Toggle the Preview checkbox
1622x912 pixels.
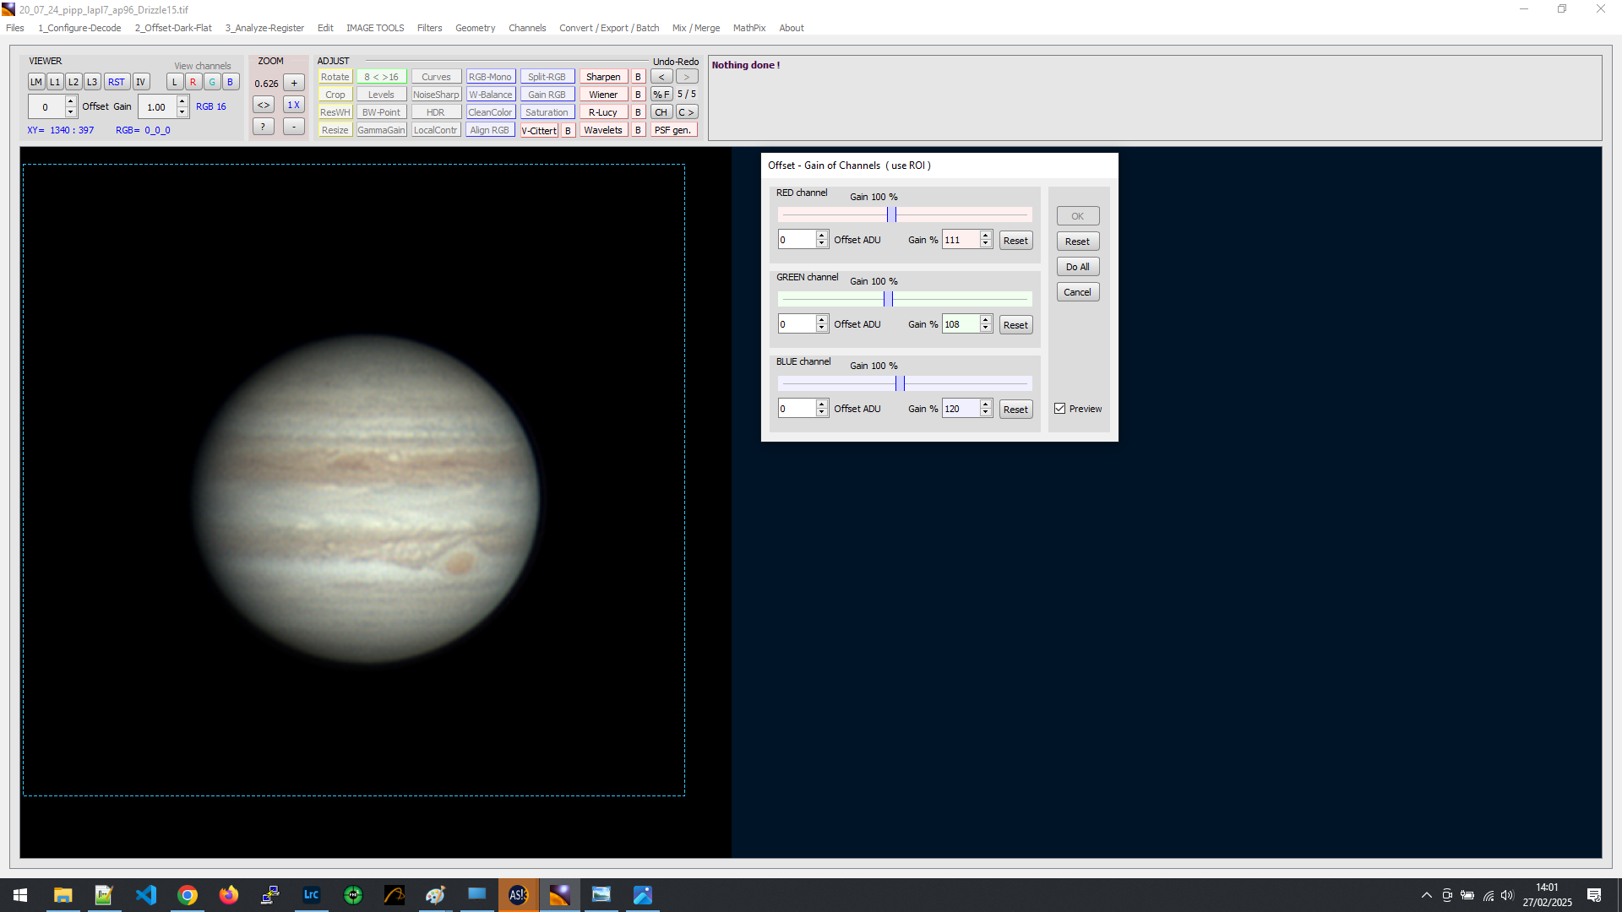coord(1059,409)
